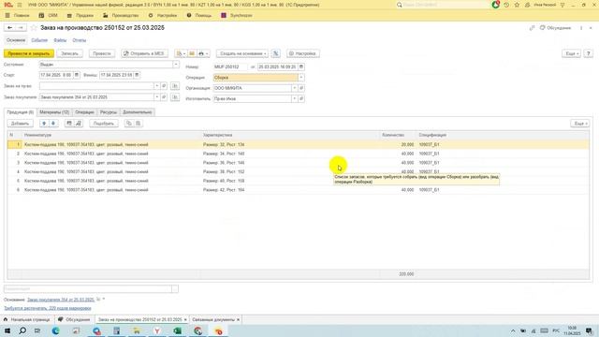Open the Производство menu section

121,16
